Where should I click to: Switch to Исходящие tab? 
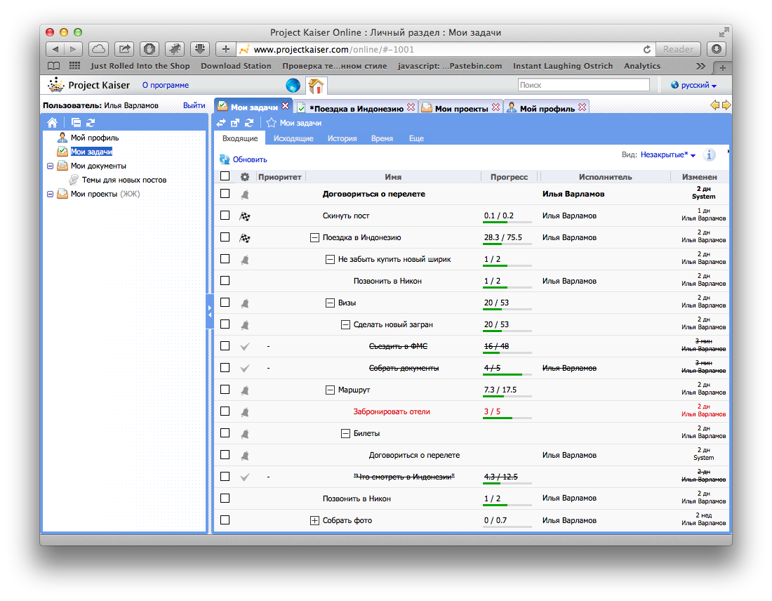click(x=293, y=138)
